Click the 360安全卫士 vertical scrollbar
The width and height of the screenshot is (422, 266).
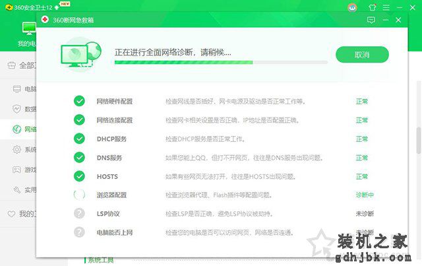click(x=419, y=140)
